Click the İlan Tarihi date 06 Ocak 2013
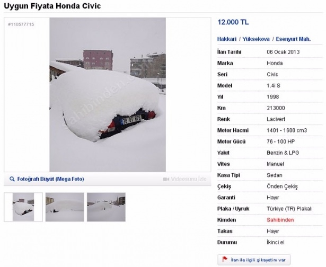 (283, 52)
